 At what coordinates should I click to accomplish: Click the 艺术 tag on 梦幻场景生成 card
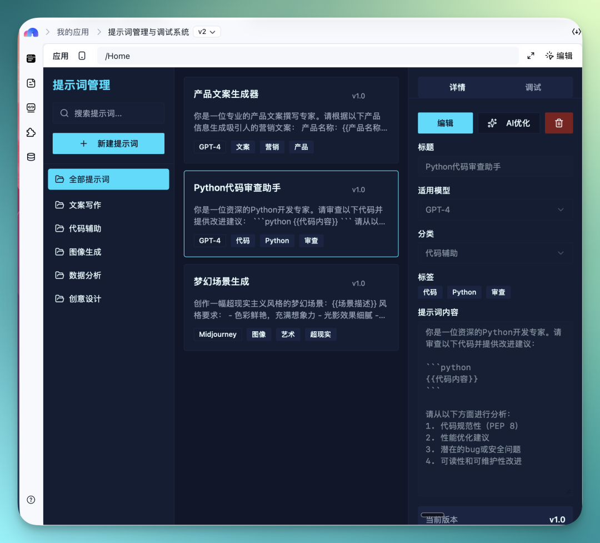(288, 334)
